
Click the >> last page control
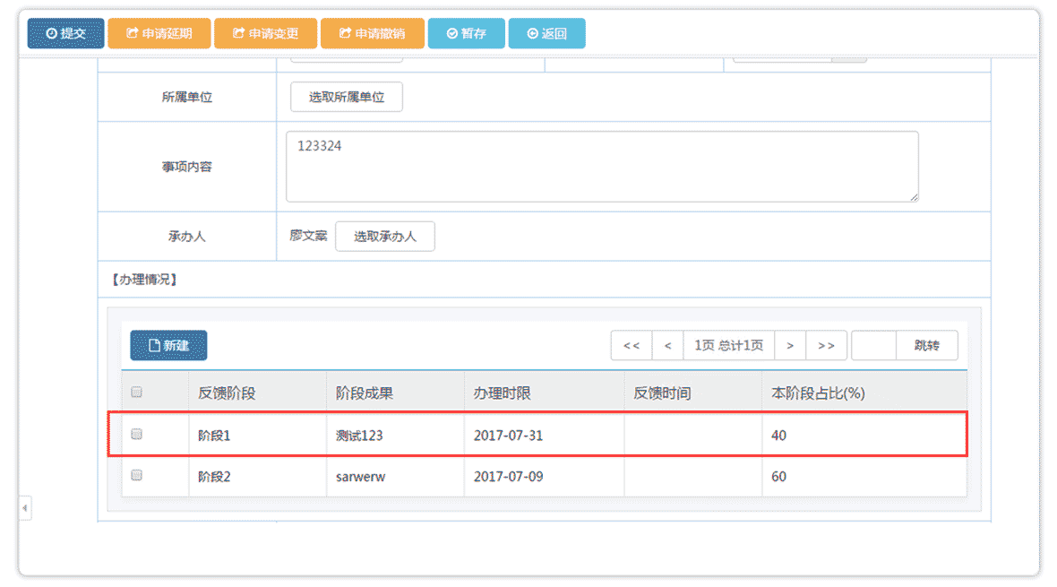click(x=826, y=345)
